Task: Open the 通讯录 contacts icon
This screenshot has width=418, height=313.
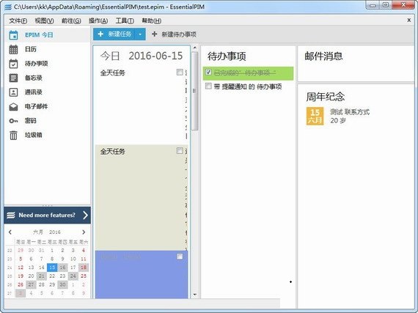Action: coord(13,92)
